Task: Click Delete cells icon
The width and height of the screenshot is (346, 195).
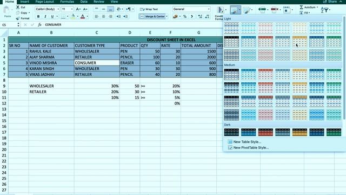Action: 274,10
